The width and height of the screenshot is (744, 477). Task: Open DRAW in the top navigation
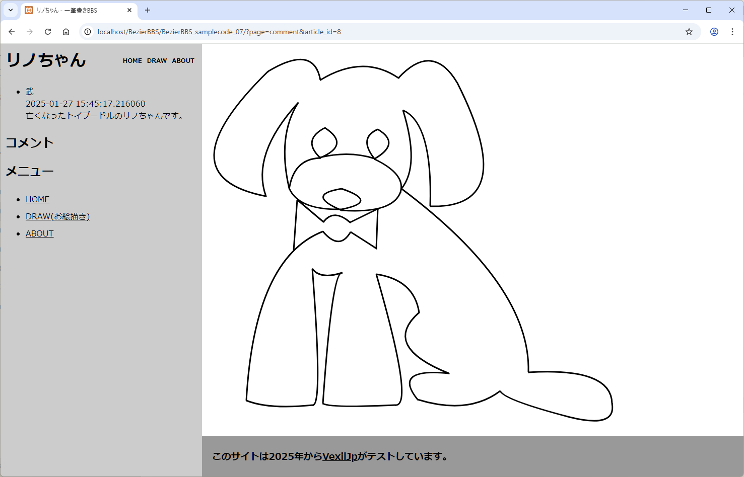pos(157,61)
